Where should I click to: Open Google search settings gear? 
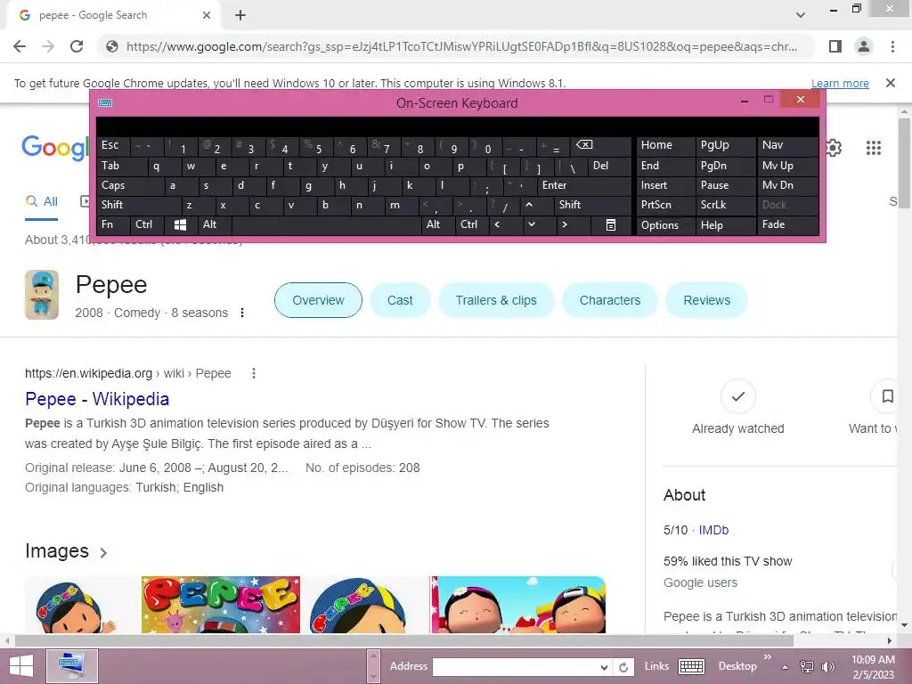[834, 148]
